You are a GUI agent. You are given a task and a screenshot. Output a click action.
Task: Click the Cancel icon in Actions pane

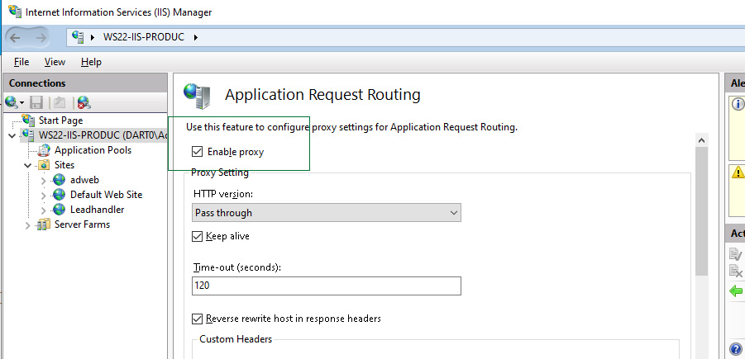coord(736,272)
